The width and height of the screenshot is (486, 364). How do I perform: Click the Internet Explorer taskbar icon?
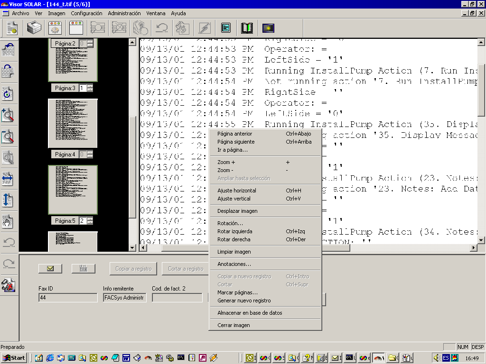point(49,358)
